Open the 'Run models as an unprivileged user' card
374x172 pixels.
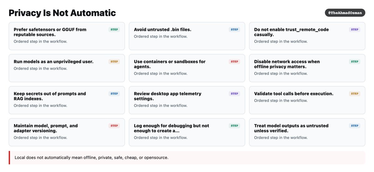click(67, 68)
